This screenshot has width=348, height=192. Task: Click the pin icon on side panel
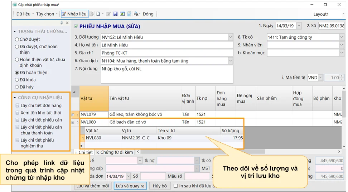62,23
